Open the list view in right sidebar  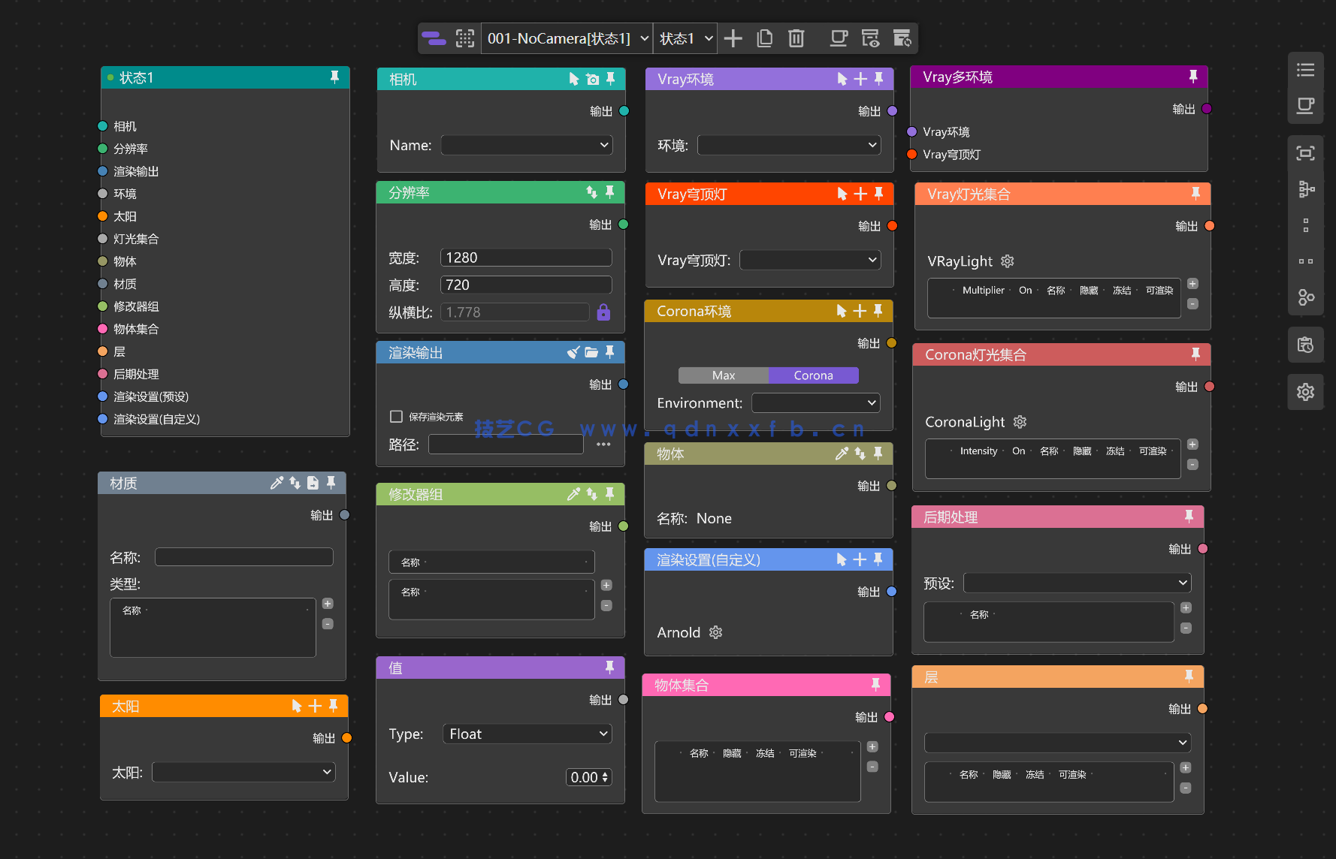click(1305, 70)
